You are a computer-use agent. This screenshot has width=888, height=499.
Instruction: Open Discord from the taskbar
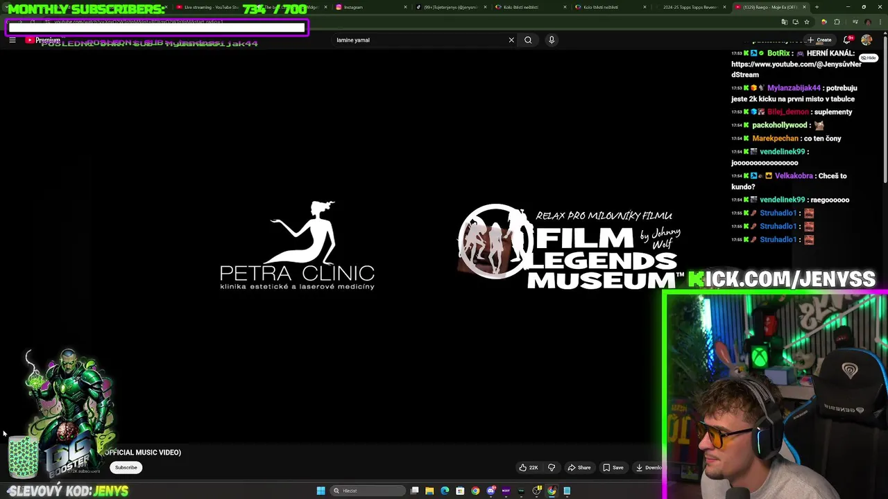coord(490,491)
